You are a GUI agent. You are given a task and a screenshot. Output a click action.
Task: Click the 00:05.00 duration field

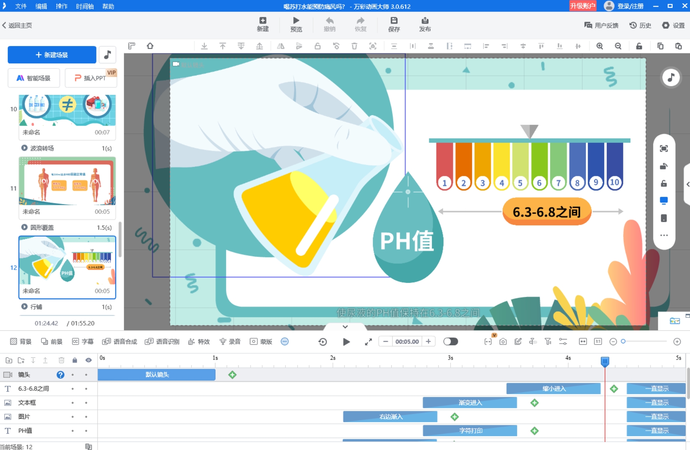pos(407,342)
